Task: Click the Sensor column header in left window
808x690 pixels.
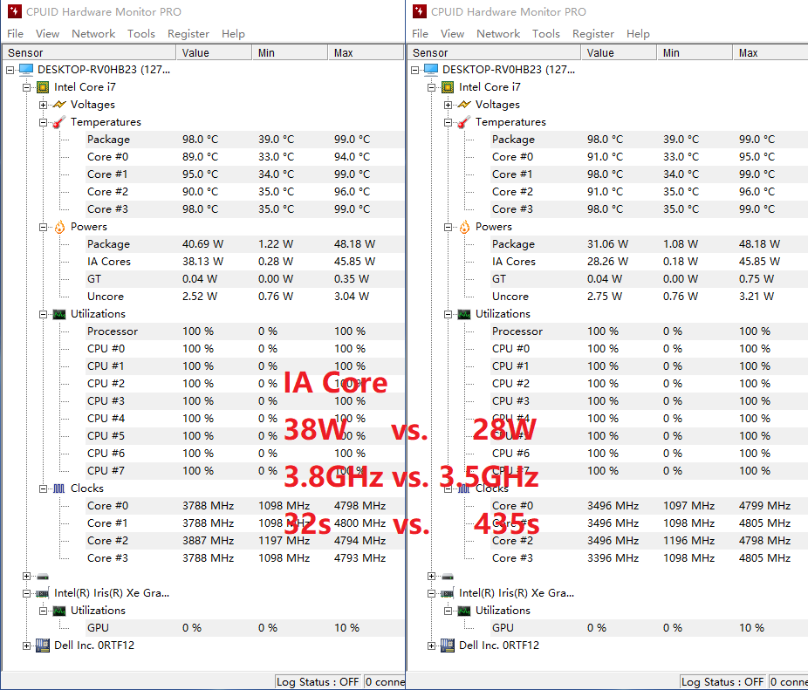Action: coord(89,52)
